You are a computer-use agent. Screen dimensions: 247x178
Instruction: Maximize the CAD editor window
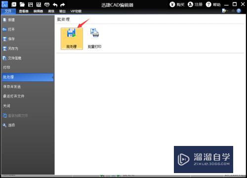tap(235, 4)
